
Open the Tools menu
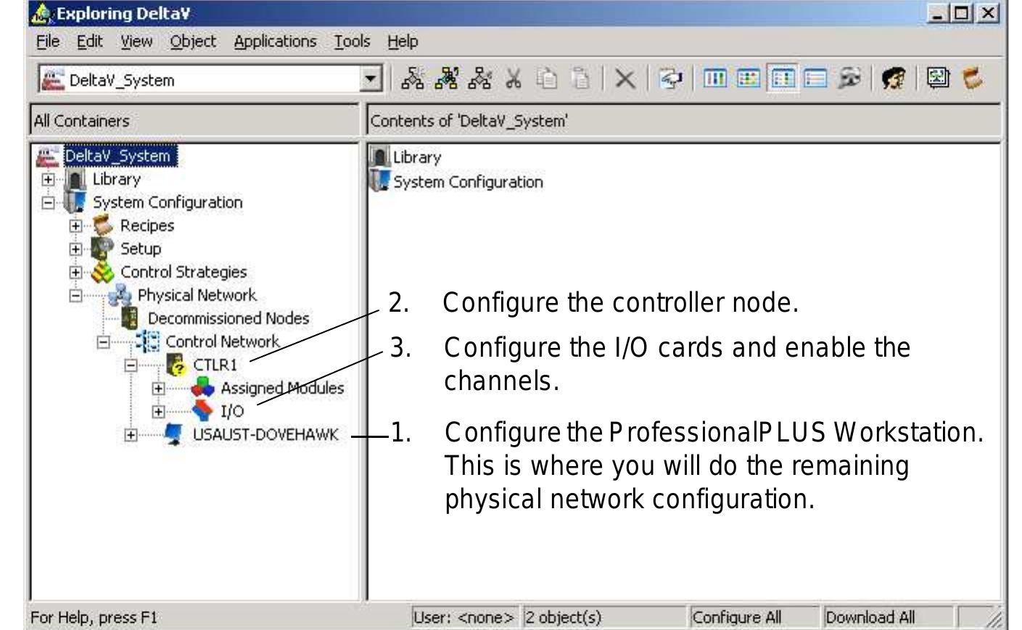tap(352, 41)
